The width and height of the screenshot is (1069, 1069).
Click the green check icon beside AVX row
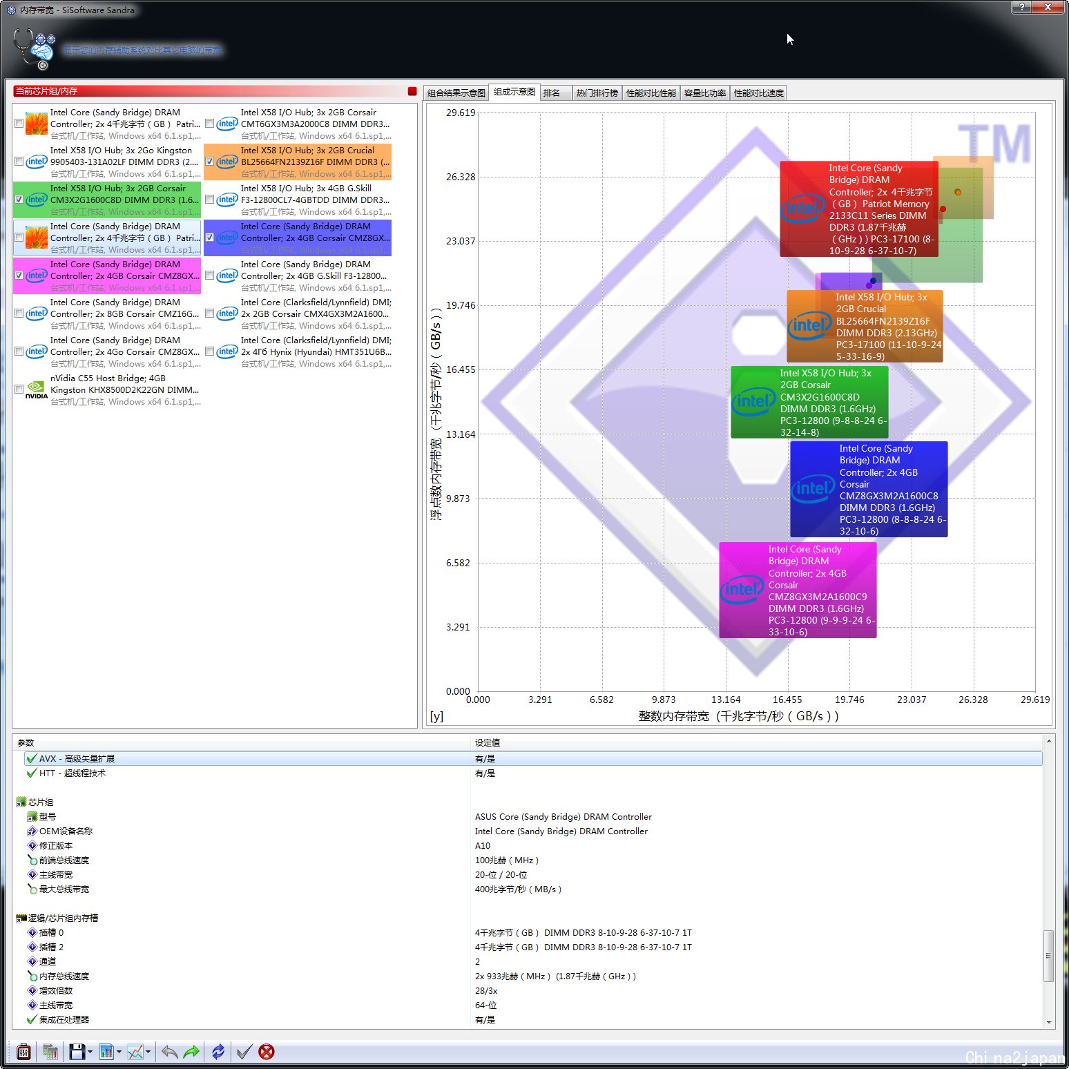(x=32, y=759)
